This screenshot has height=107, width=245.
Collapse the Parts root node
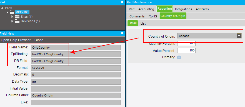2,8
